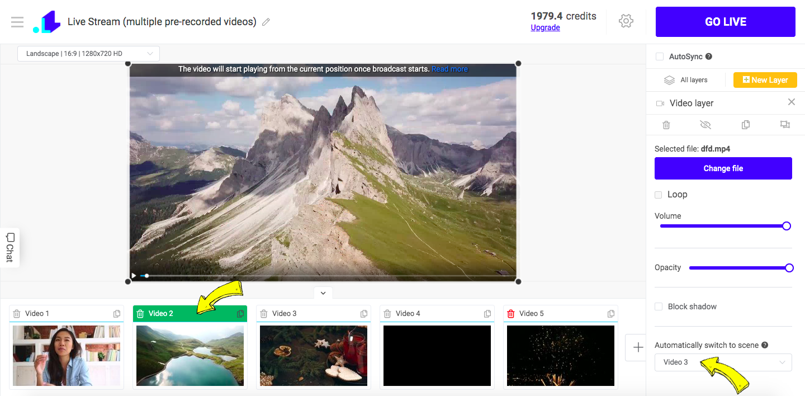Delete Video 3 scene trash icon
This screenshot has height=396, width=805.
tap(264, 314)
